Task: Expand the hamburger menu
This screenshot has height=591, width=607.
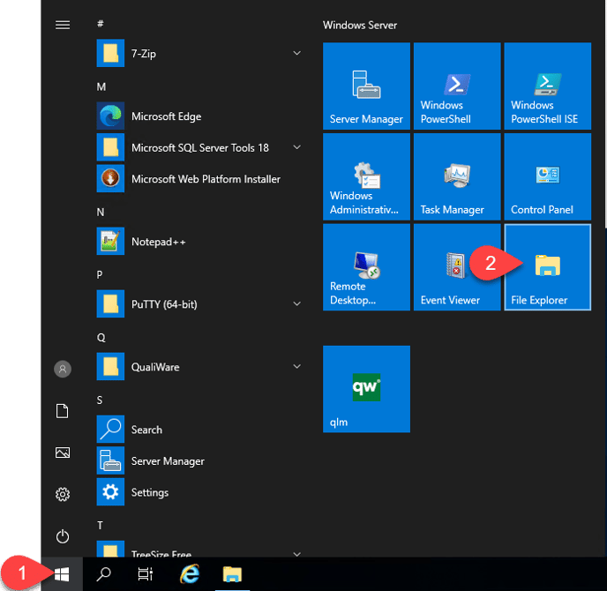Action: pos(63,26)
